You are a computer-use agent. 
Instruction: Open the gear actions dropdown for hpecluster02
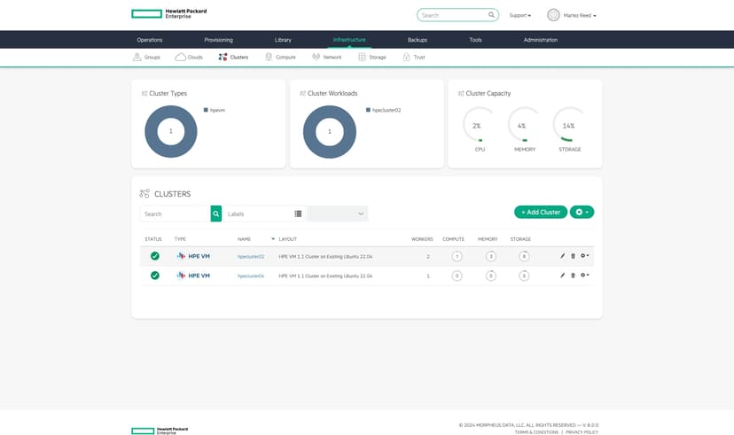tap(584, 256)
